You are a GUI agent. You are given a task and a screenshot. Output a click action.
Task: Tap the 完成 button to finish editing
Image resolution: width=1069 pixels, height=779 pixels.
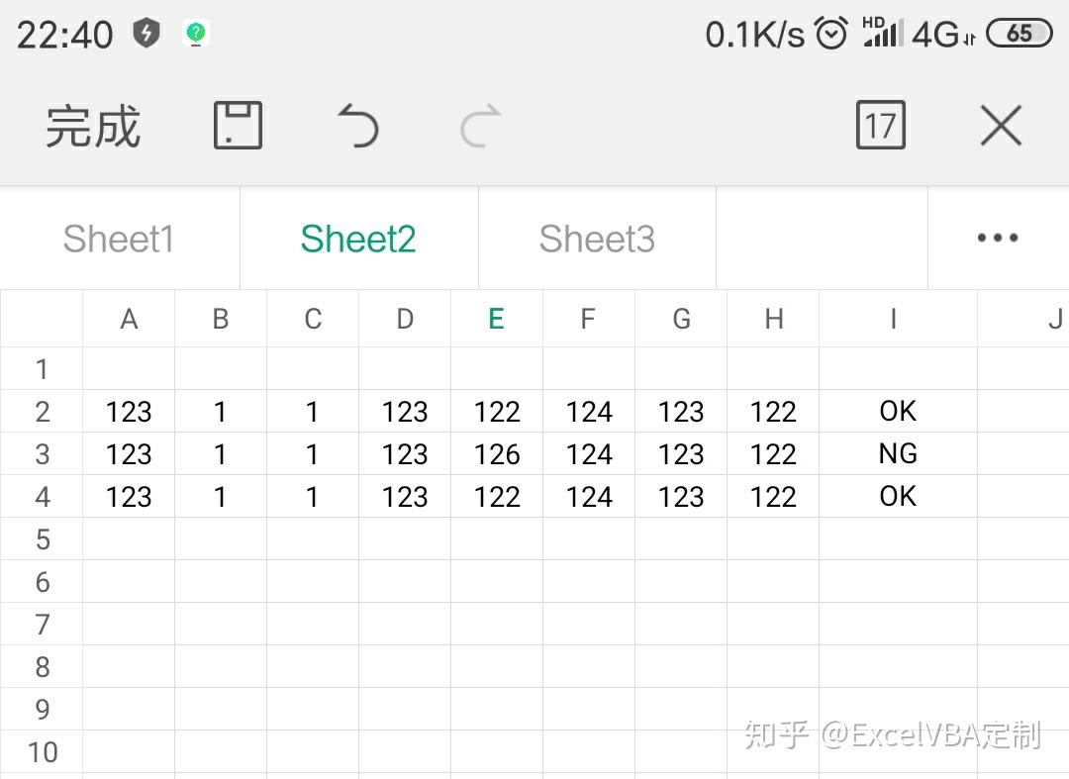(x=90, y=126)
